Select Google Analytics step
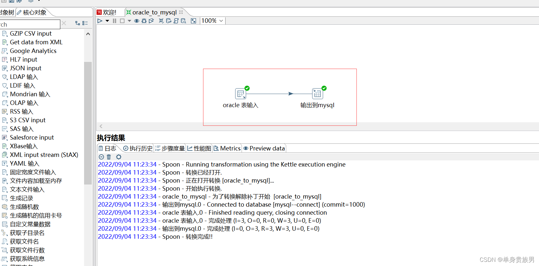The image size is (539, 266). tap(33, 51)
